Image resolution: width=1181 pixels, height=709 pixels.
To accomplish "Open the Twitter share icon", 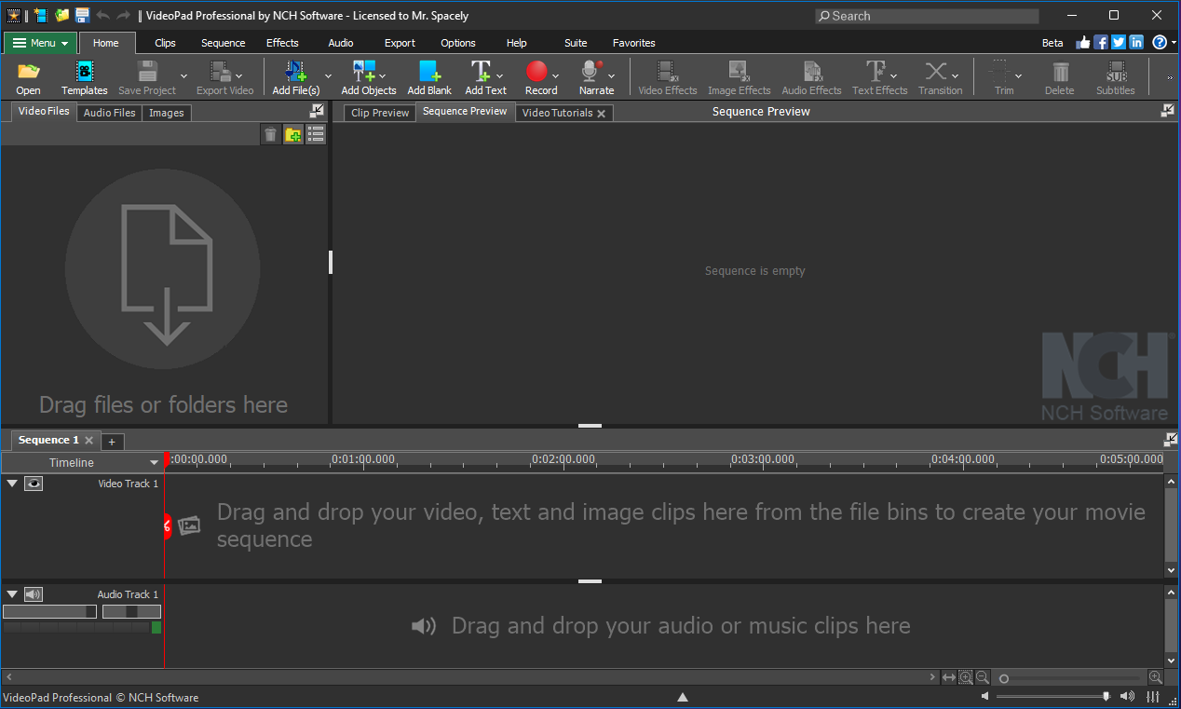I will pyautogui.click(x=1119, y=42).
